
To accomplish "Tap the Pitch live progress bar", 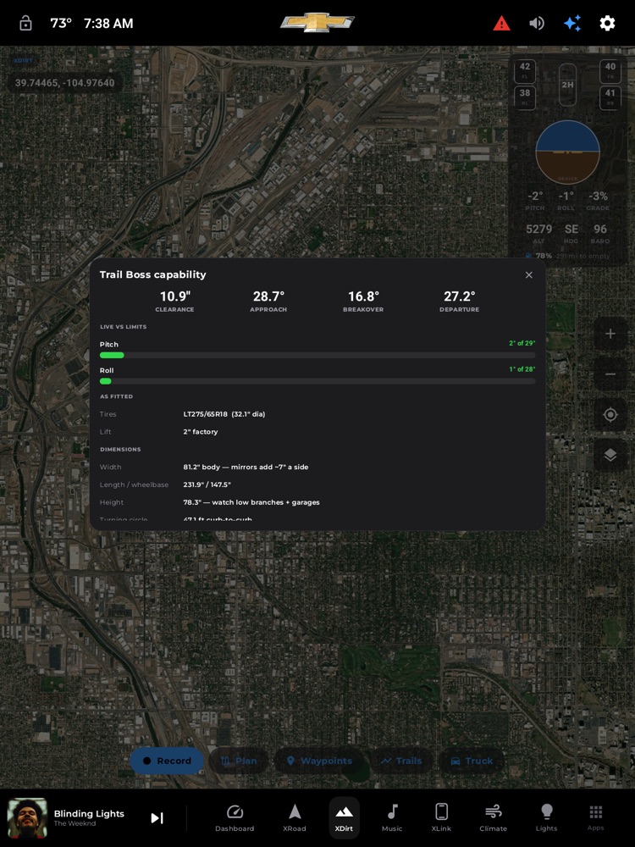I will [317, 356].
